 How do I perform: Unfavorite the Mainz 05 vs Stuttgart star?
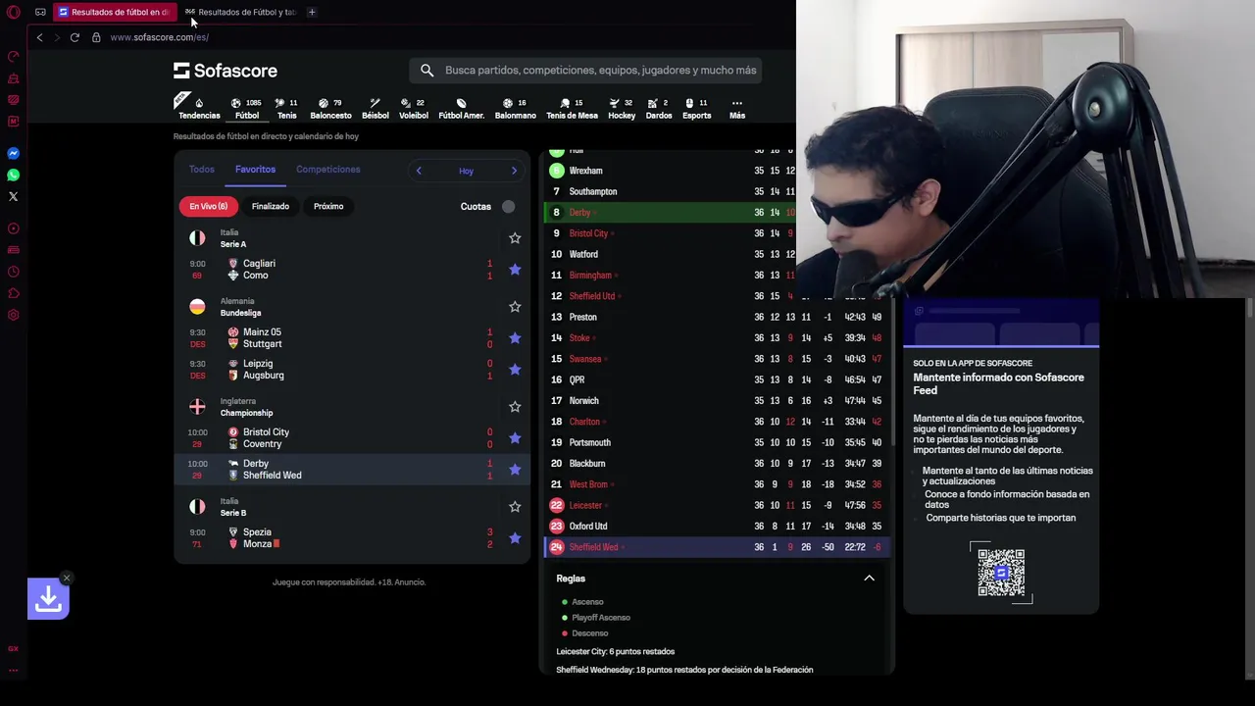515,338
